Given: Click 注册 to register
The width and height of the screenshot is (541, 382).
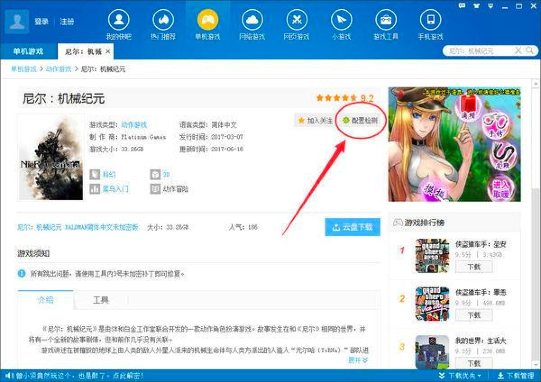Looking at the screenshot, I should point(67,22).
